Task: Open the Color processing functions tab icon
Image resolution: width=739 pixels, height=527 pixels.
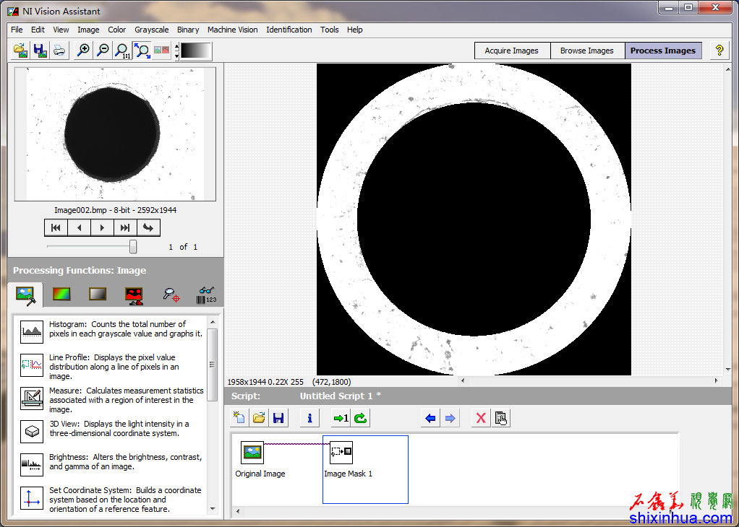Action: click(61, 295)
